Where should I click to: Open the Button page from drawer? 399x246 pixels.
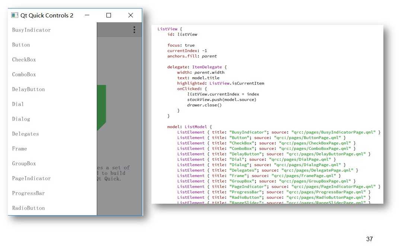tap(52, 45)
